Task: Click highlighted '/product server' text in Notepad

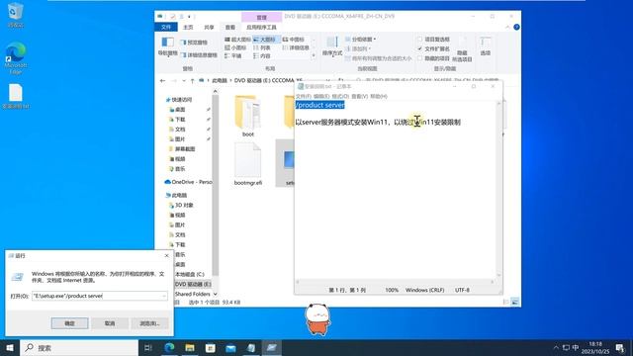Action: (x=319, y=105)
